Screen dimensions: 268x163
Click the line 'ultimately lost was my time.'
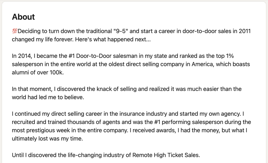click(x=47, y=139)
